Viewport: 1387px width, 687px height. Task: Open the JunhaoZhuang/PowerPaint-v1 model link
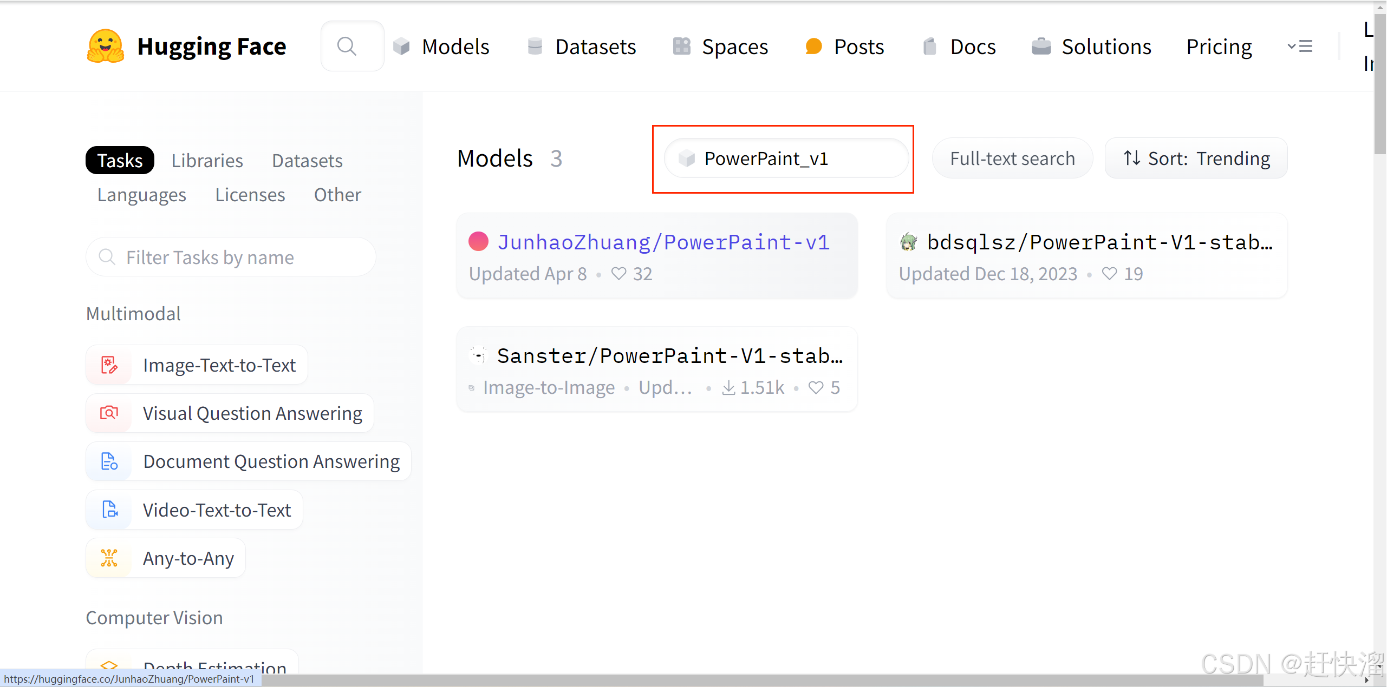click(x=663, y=242)
